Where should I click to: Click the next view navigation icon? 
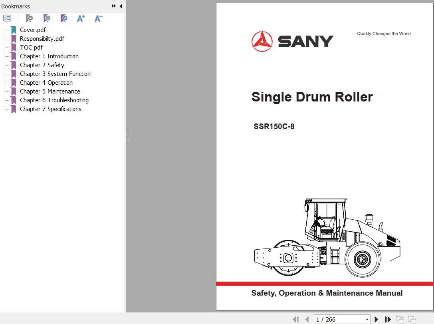(412, 319)
